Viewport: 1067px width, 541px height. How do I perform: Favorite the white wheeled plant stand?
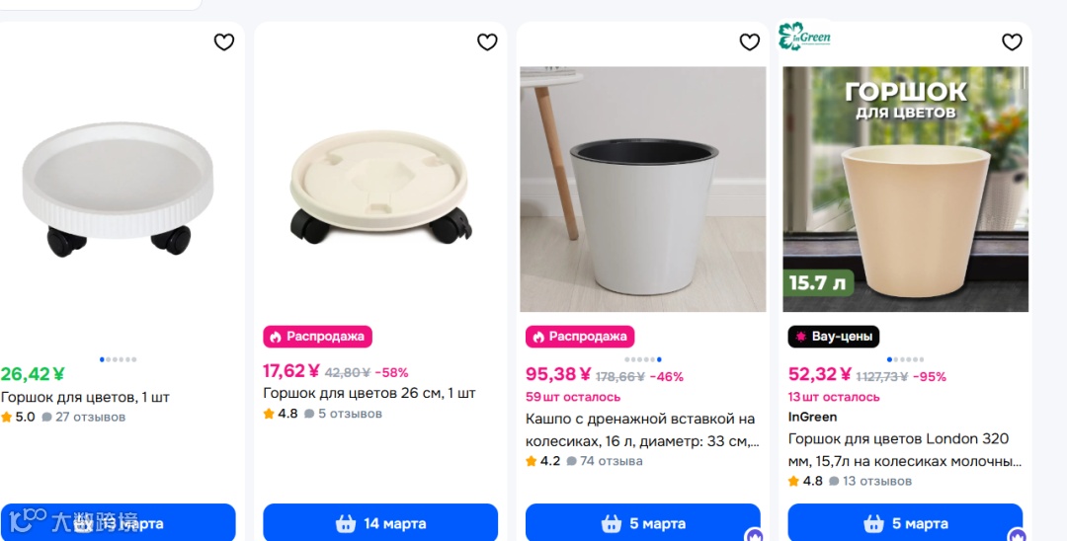click(x=224, y=42)
